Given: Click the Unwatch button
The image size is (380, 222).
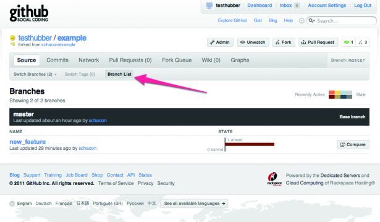Looking at the screenshot, I should (253, 43).
